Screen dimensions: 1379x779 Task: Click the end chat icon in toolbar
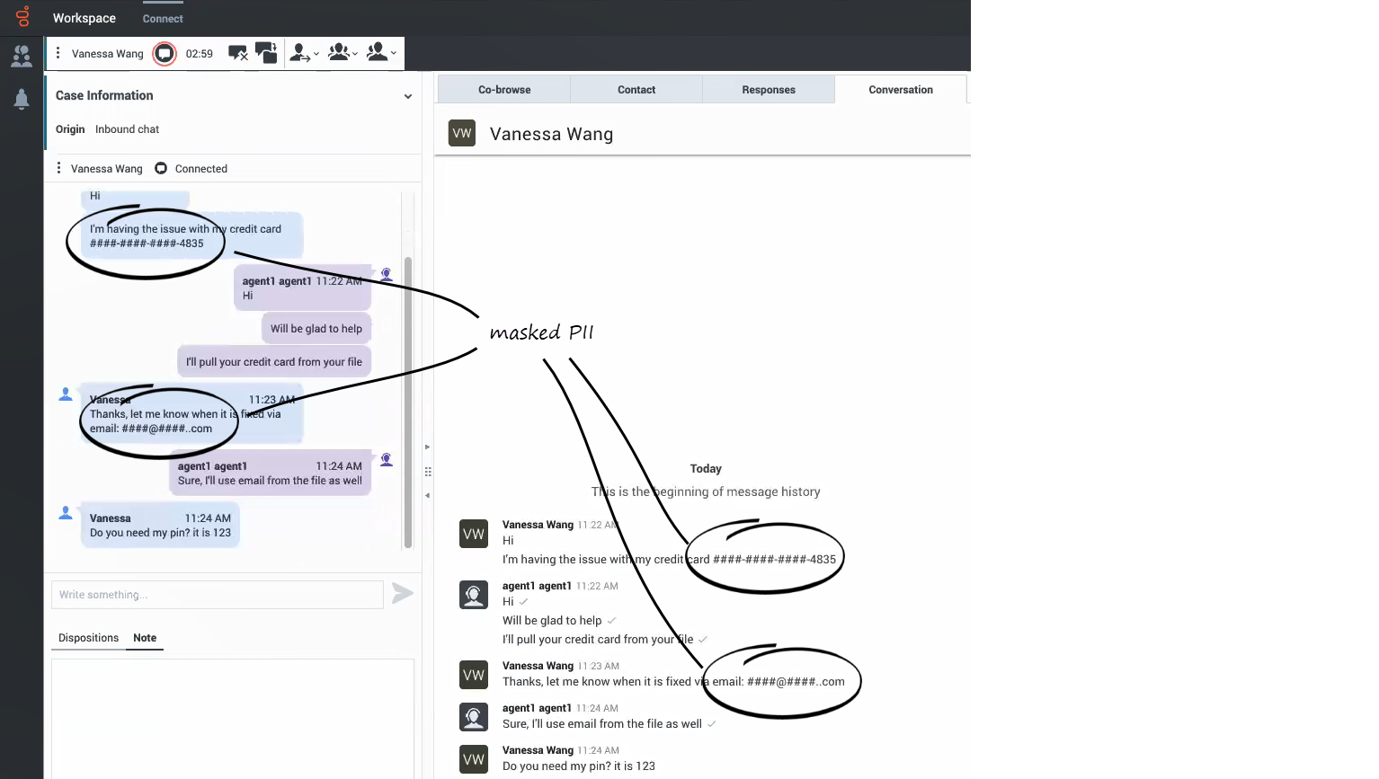click(237, 54)
